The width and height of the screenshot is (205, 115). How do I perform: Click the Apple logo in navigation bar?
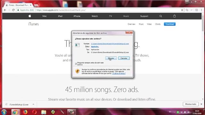coord(30,16)
